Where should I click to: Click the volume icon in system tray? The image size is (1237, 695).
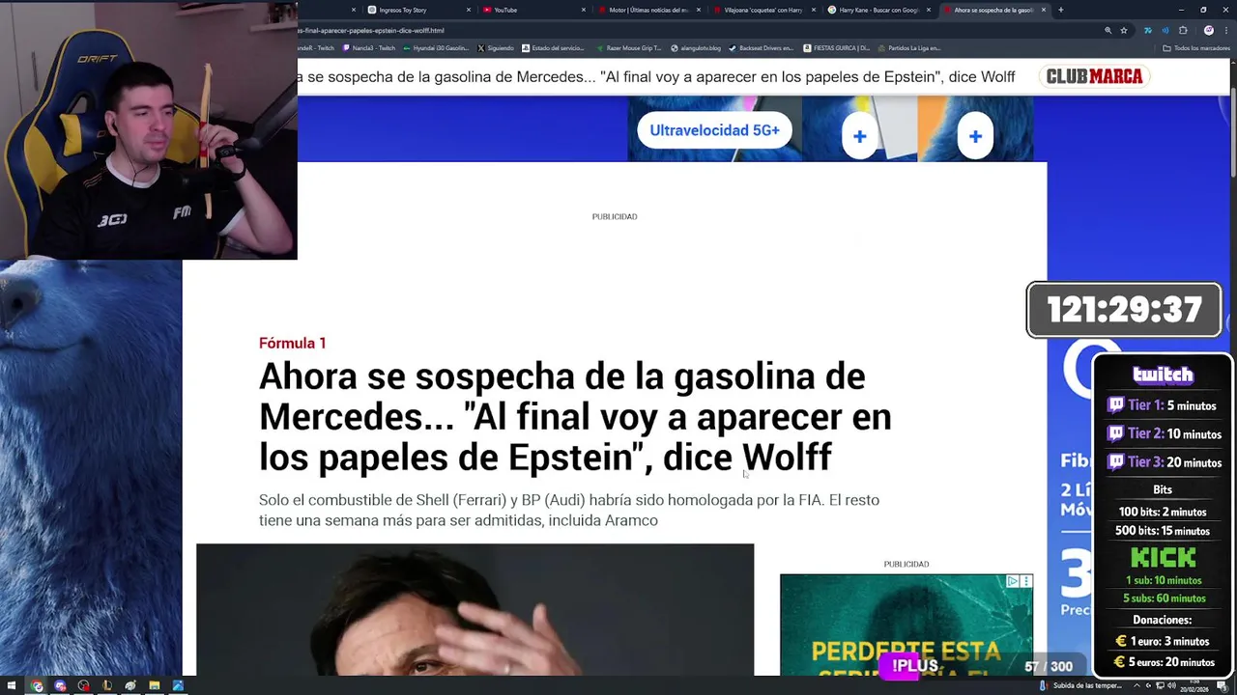pos(1171,685)
